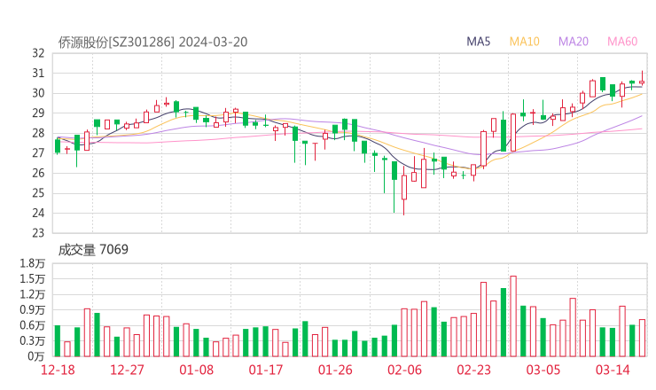
Task: Click the price axis value 31
Action: tap(38, 74)
